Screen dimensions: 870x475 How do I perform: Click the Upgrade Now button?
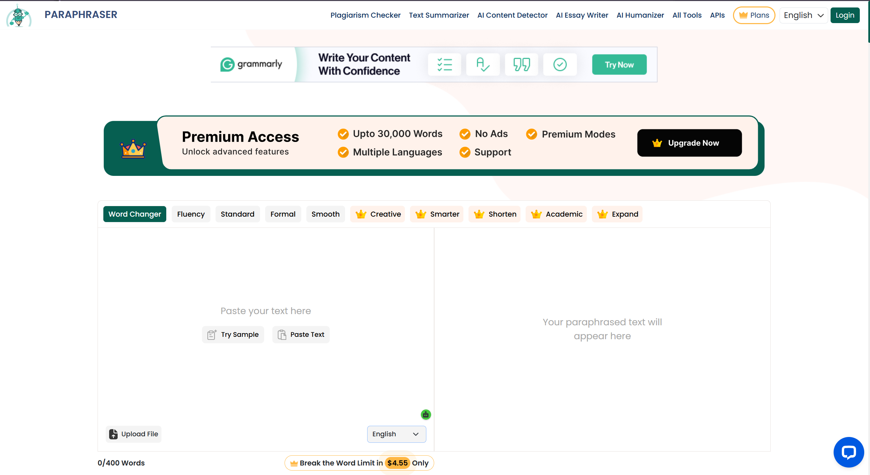689,143
